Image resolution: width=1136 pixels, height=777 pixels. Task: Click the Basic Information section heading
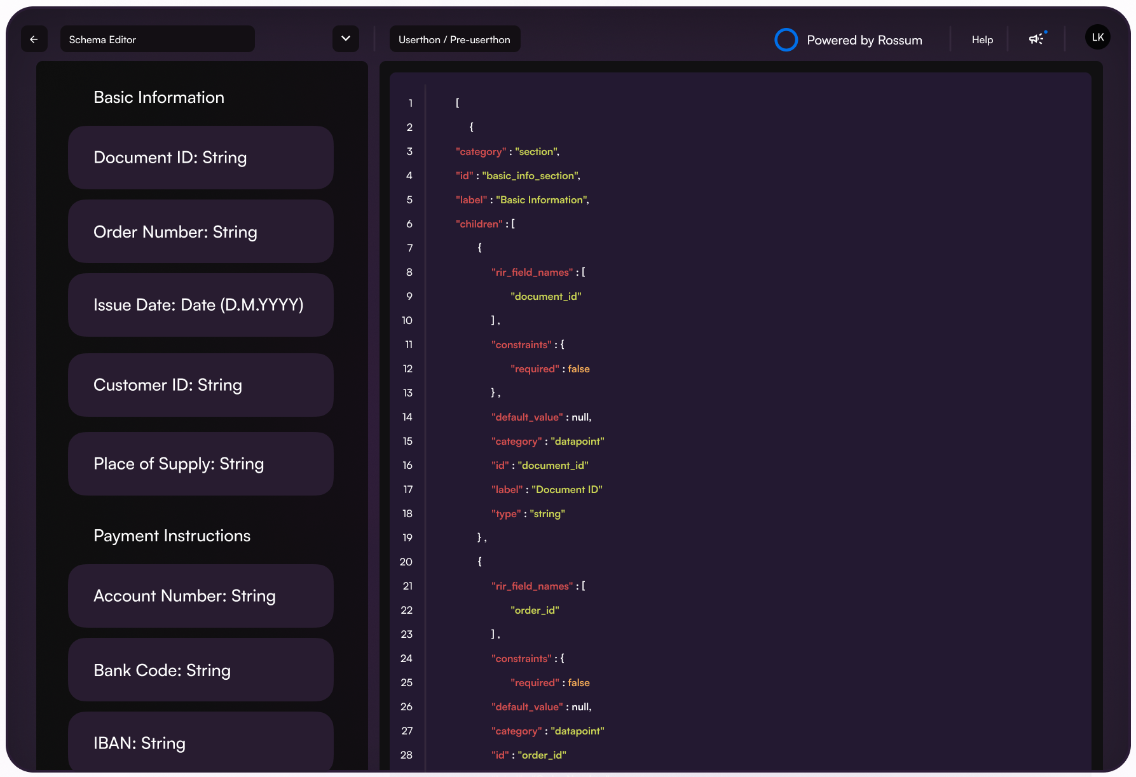coord(159,97)
